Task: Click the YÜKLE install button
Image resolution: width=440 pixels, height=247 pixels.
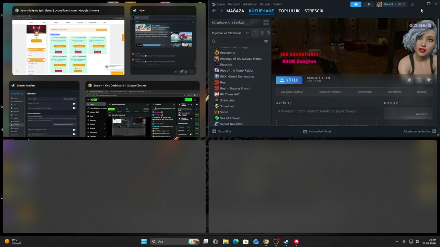Action: [289, 80]
